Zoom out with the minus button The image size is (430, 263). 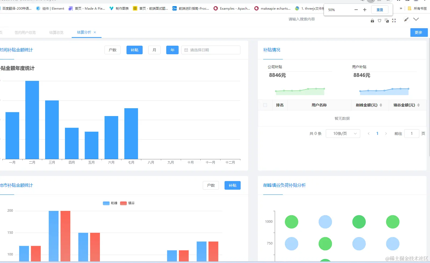(x=356, y=10)
